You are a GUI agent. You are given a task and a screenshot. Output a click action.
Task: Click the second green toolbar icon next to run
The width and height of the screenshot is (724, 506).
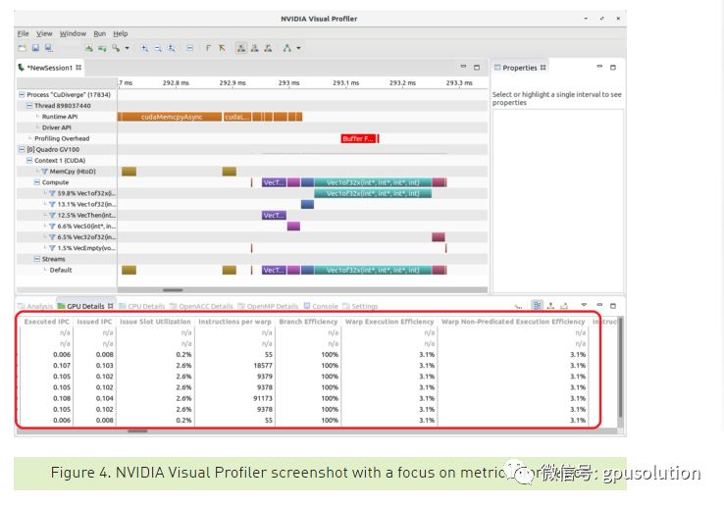102,48
